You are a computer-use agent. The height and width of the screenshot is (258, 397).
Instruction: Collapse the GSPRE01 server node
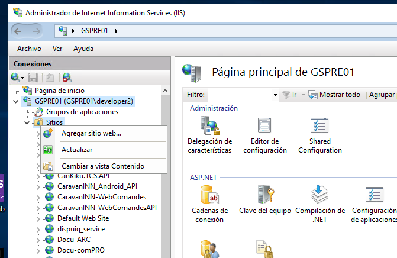tap(15, 101)
